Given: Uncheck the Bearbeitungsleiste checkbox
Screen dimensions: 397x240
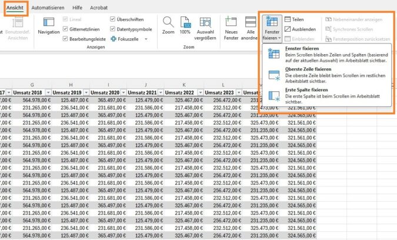Looking at the screenshot, I should (x=65, y=38).
